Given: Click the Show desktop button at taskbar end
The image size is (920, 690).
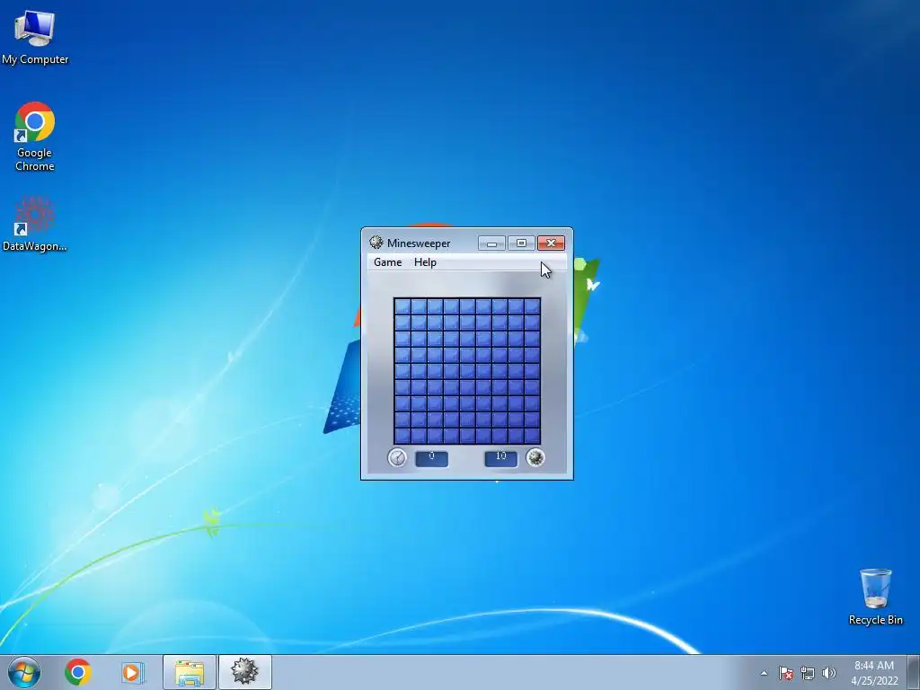Looking at the screenshot, I should coord(914,672).
